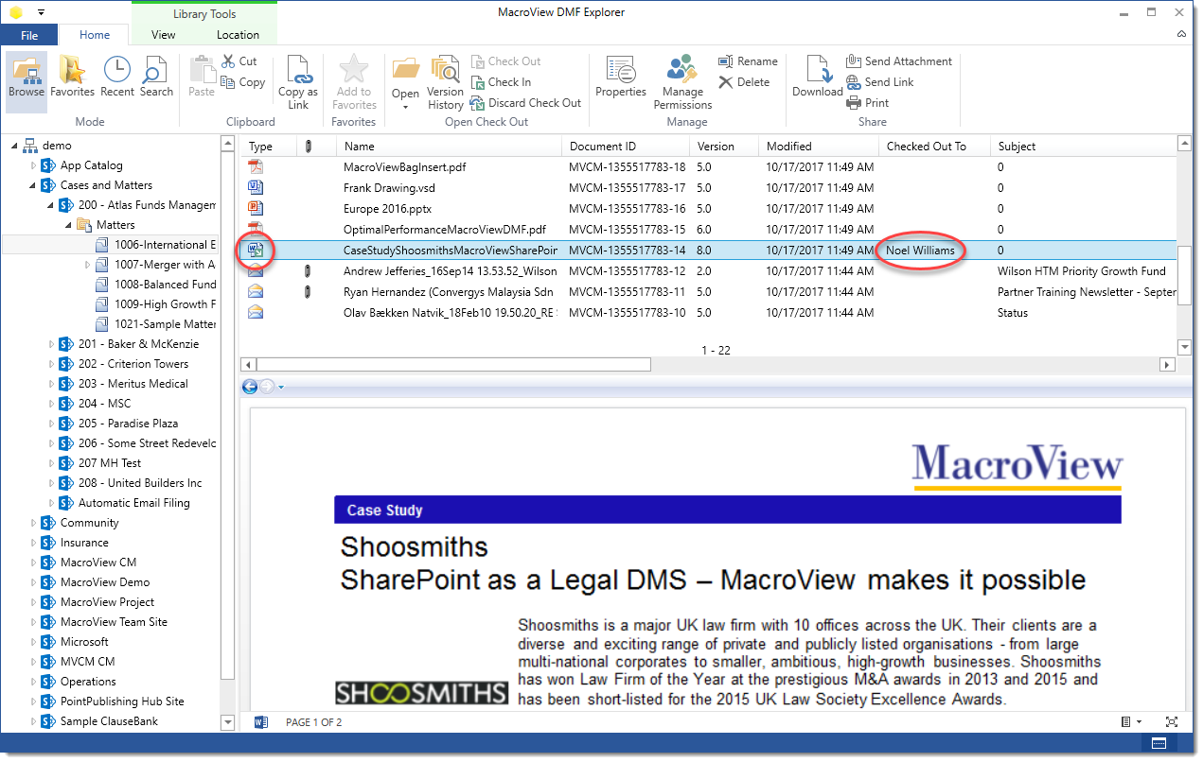Click the Download button

pos(818,77)
